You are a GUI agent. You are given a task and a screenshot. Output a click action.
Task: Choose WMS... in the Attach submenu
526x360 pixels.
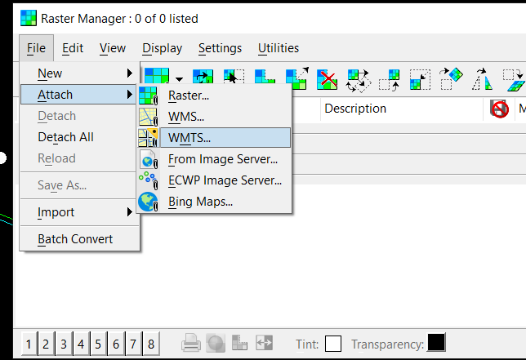(x=214, y=117)
